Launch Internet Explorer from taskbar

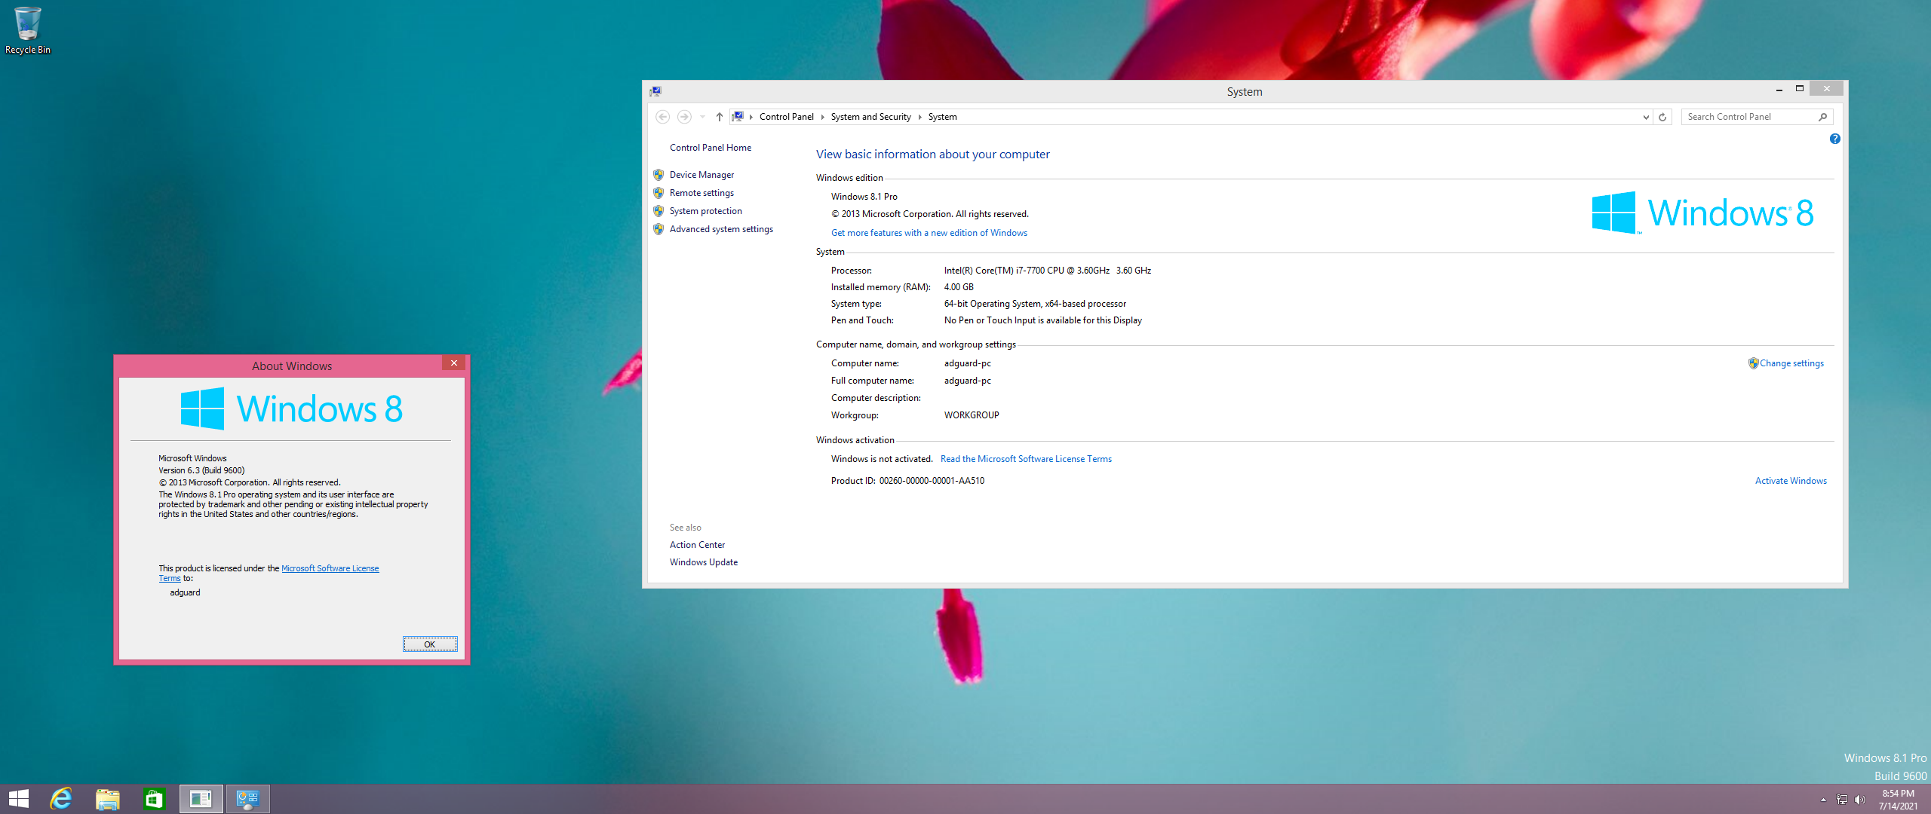click(x=61, y=799)
